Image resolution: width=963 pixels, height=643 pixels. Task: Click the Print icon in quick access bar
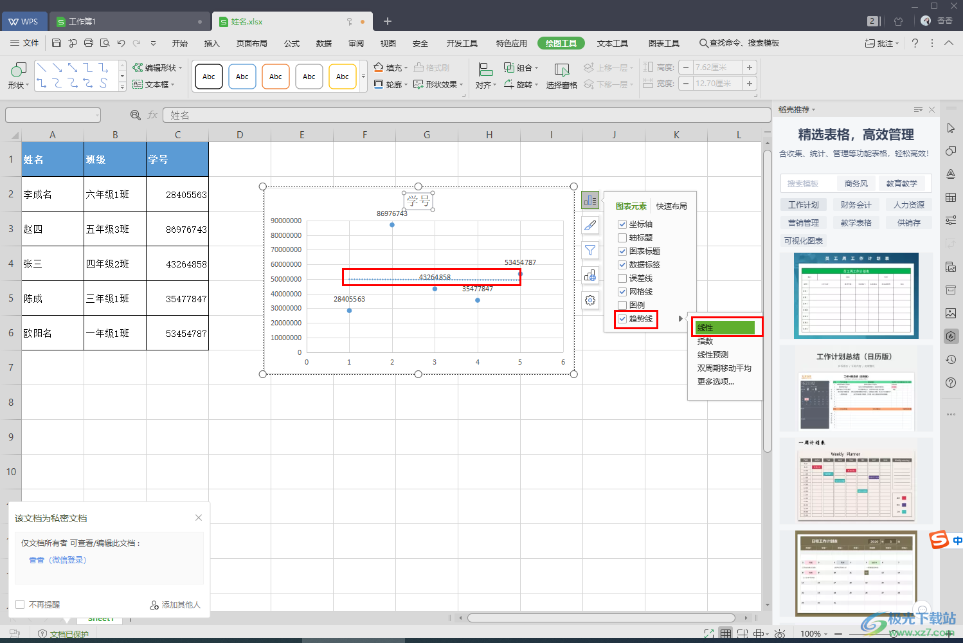89,43
